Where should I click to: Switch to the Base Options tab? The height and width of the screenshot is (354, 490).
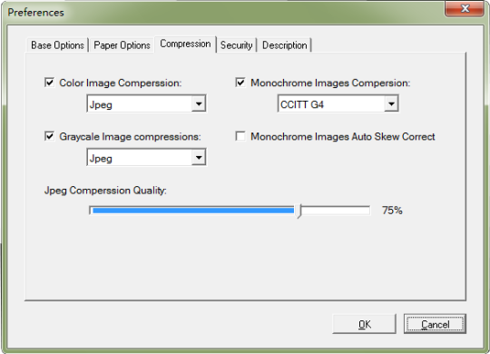(x=57, y=45)
